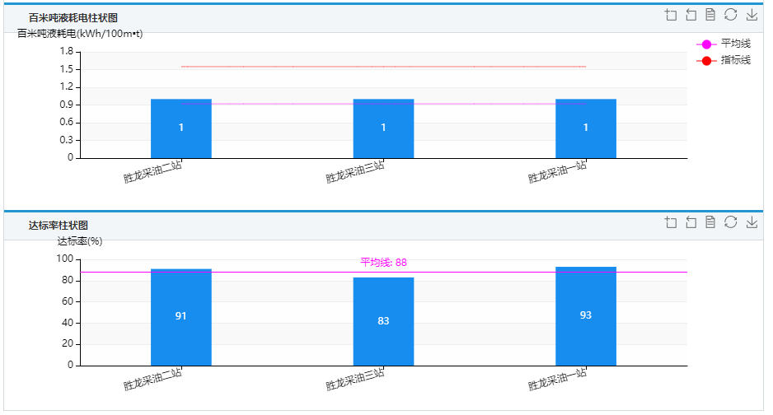Reset area zoom in 达标率 chart toolbox

(x=691, y=222)
